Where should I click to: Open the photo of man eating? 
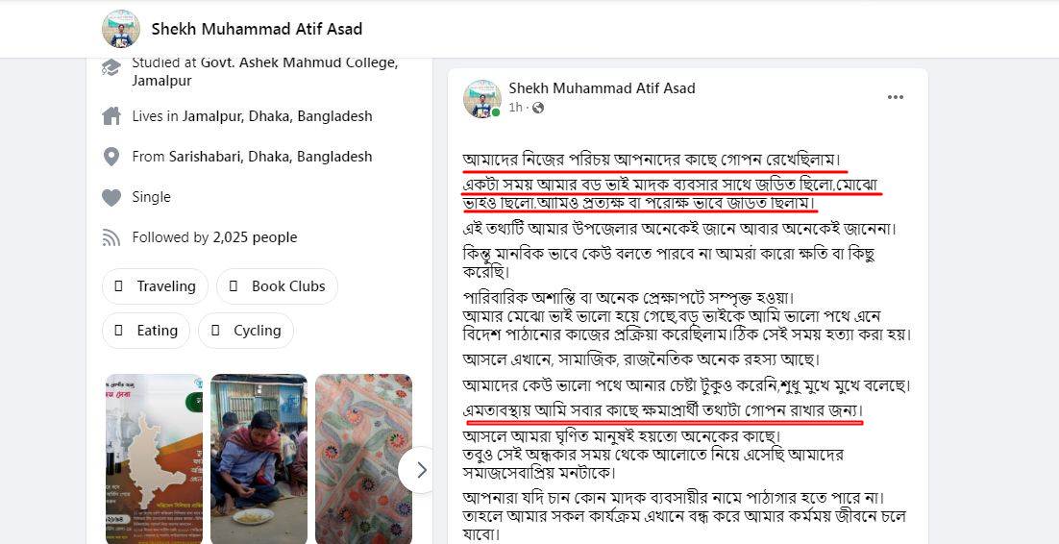click(259, 458)
